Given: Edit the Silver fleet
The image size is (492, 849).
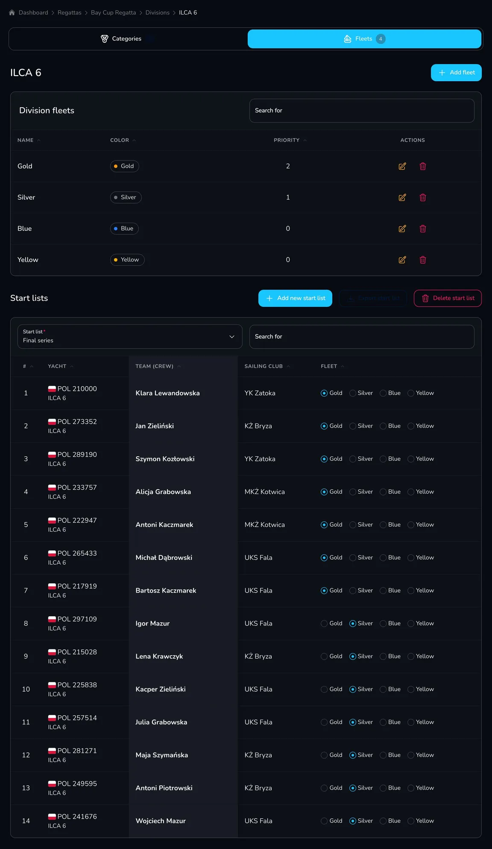Looking at the screenshot, I should click(x=402, y=197).
